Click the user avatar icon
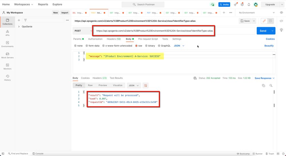This screenshot has width=286, height=156. [256, 5]
